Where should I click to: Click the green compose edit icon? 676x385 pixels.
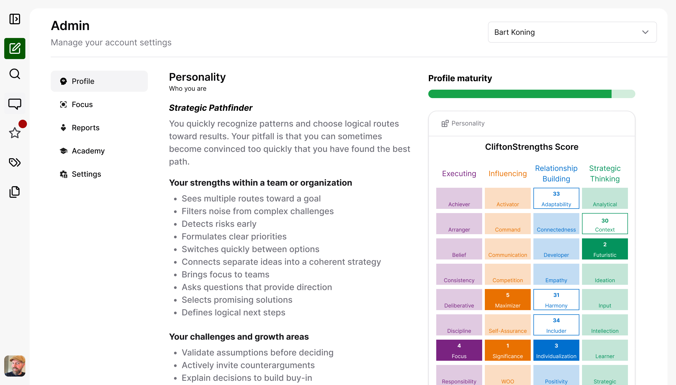pos(15,49)
